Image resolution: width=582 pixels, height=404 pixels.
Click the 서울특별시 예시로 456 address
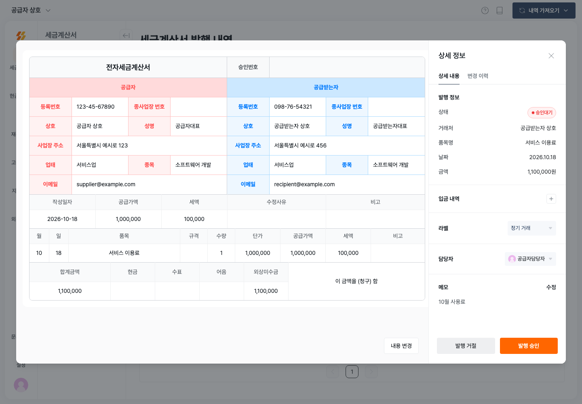click(x=300, y=145)
